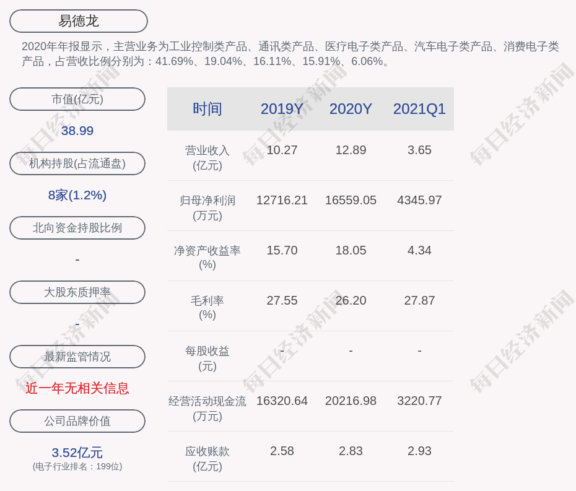576x491 pixels.
Task: Click the ROE value 18.05
Action: pos(351,251)
